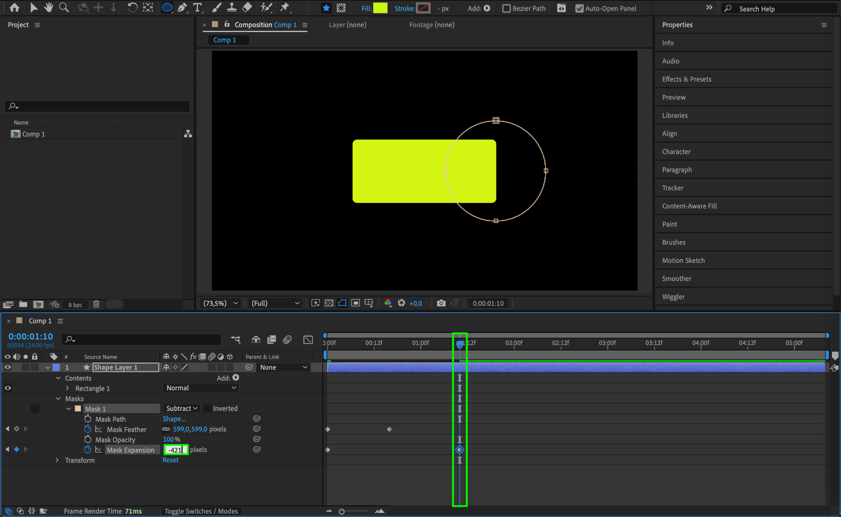Select the Type tool
The height and width of the screenshot is (517, 841).
coord(198,7)
